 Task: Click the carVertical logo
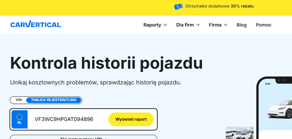tap(35, 25)
